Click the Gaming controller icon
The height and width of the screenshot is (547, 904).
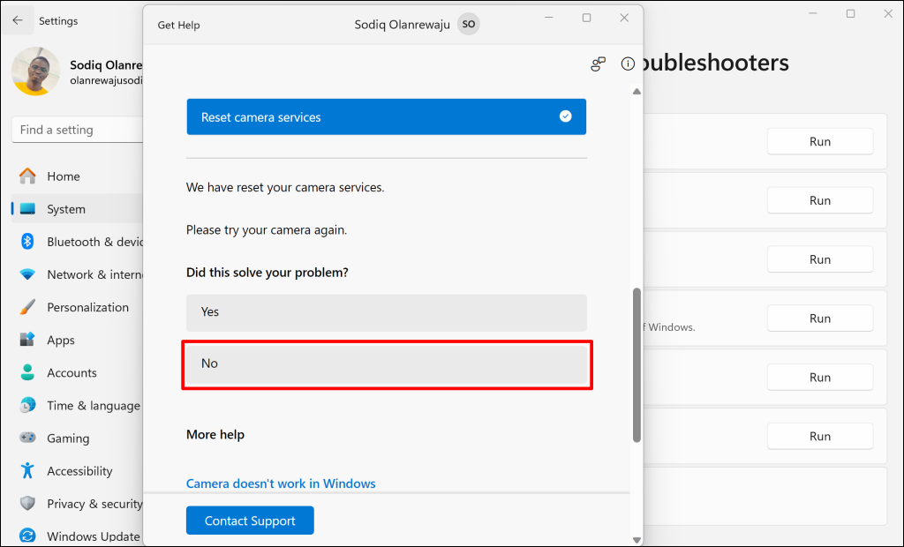point(27,438)
